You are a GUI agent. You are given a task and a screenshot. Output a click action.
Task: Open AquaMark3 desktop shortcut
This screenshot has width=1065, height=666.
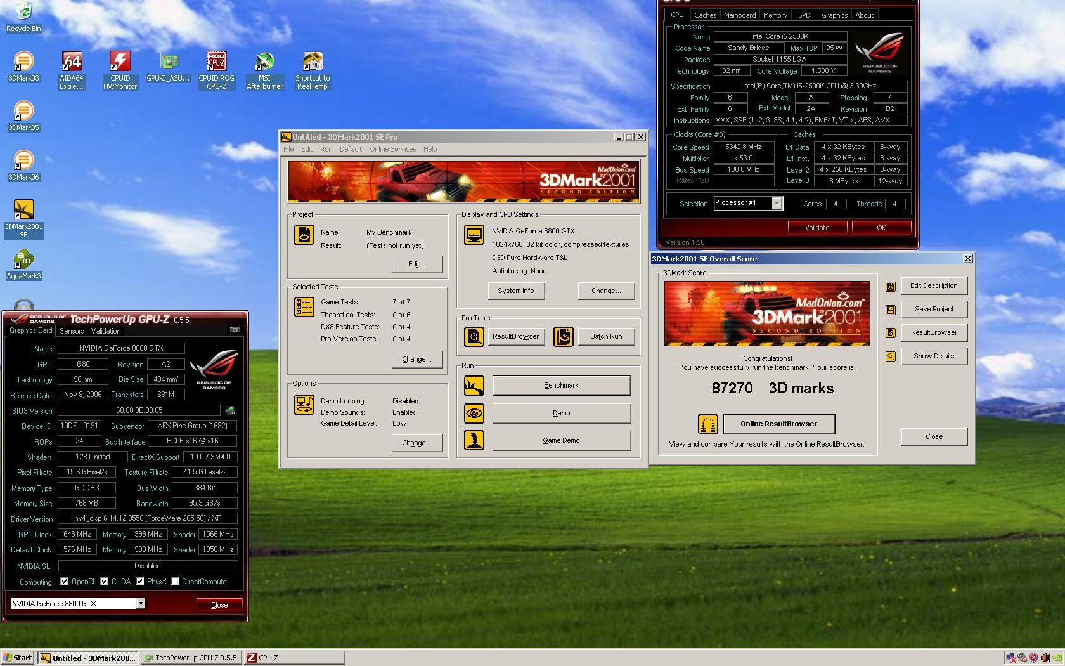pos(23,265)
